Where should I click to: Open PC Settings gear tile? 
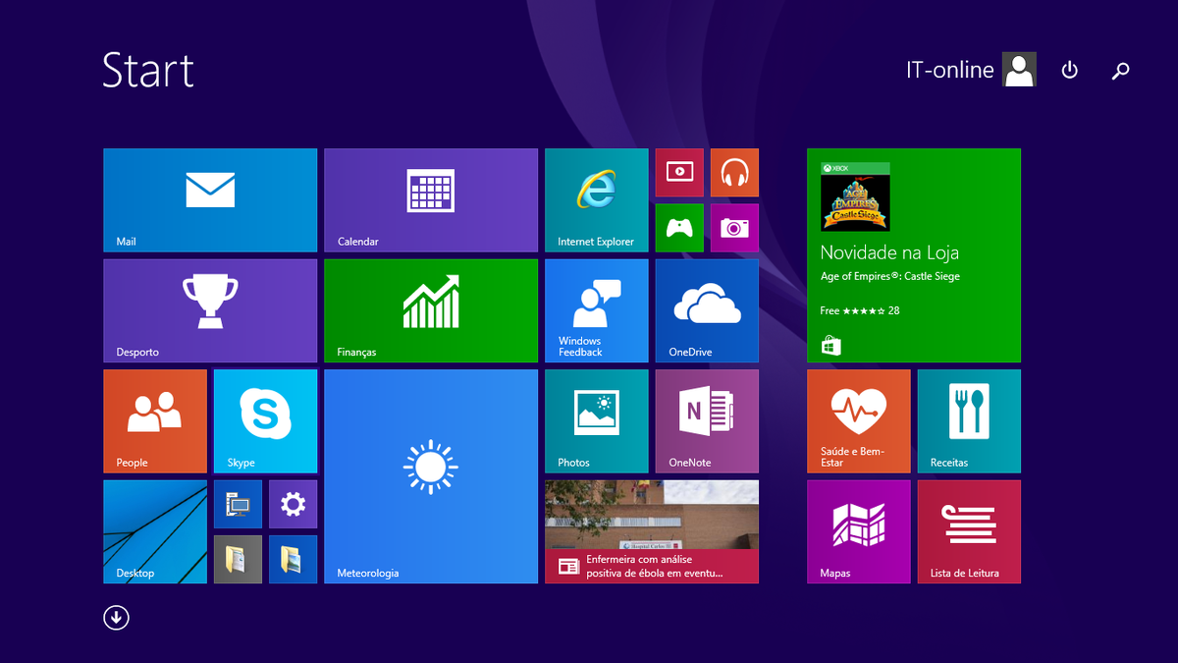[x=293, y=505]
